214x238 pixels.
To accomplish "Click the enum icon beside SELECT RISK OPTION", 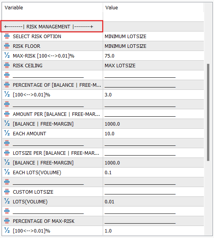I will 7,36.
